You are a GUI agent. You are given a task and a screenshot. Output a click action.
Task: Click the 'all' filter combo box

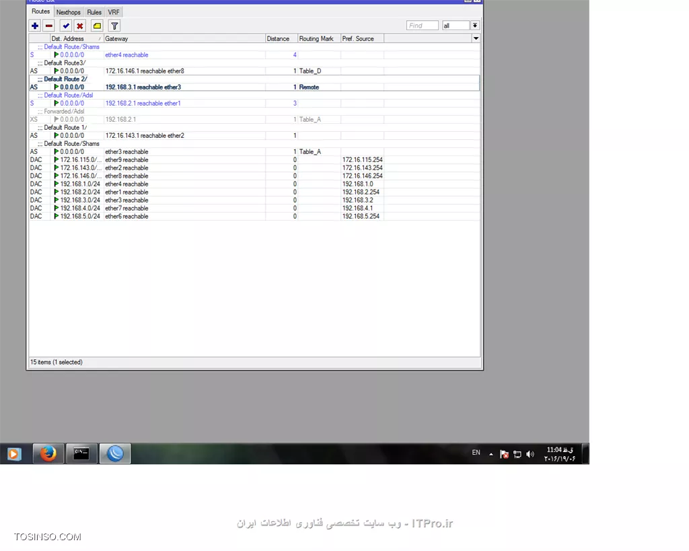tap(456, 26)
